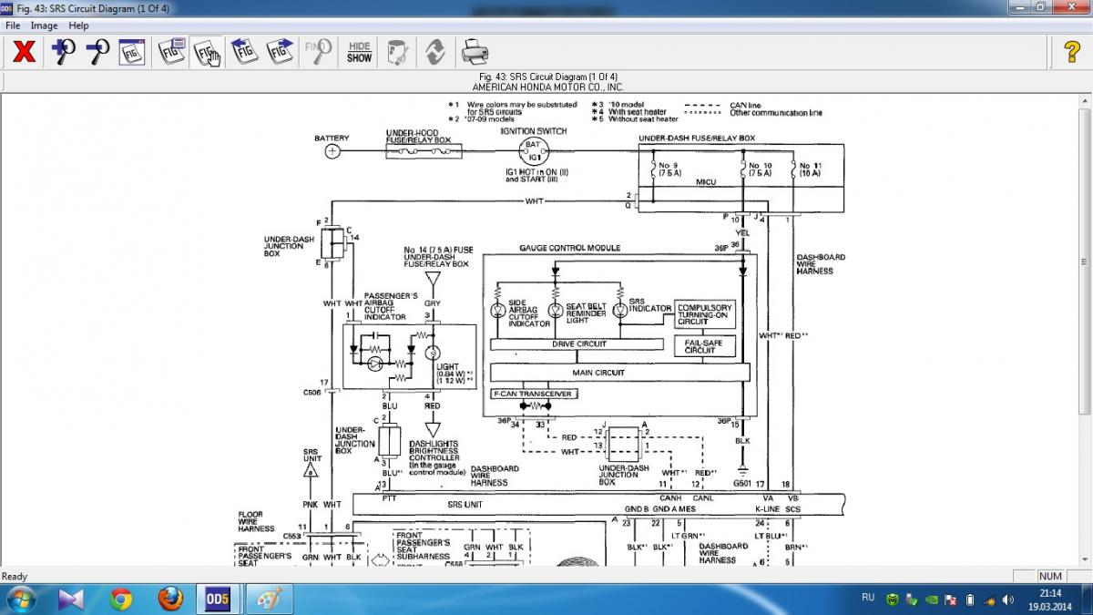Click the 'NUM' status bar indicator

coord(1050,576)
